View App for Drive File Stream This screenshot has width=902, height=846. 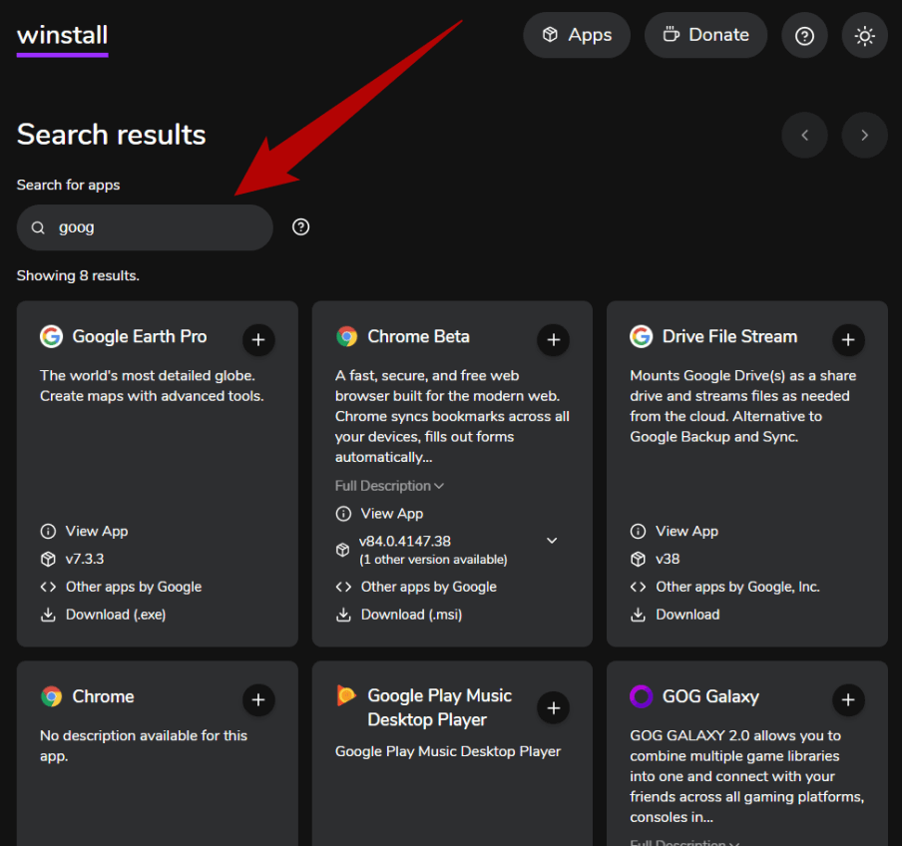coord(686,531)
